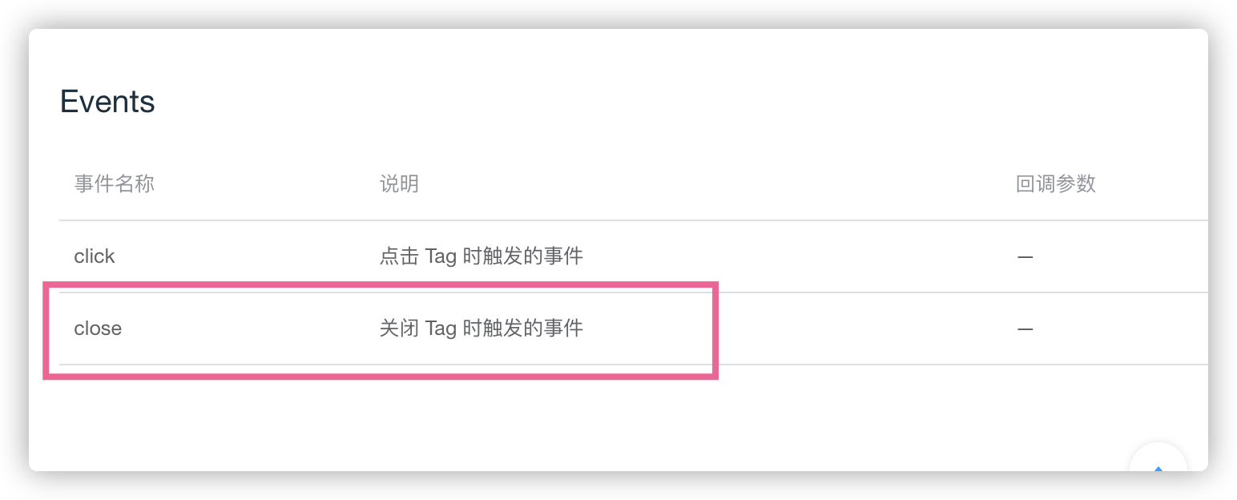Viewport: 1237px width, 500px height.
Task: Click the blue back-to-top arrow icon
Action: point(1158,468)
